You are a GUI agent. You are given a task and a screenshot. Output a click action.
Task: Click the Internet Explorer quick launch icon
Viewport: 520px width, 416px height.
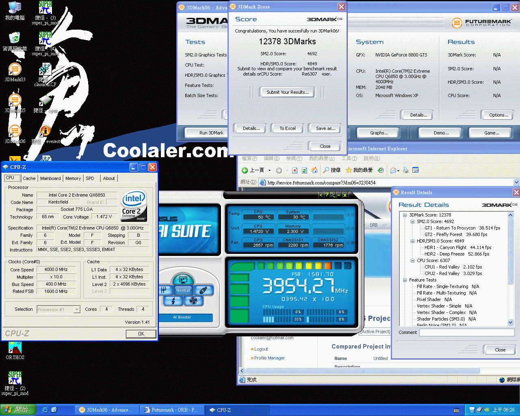click(45, 410)
